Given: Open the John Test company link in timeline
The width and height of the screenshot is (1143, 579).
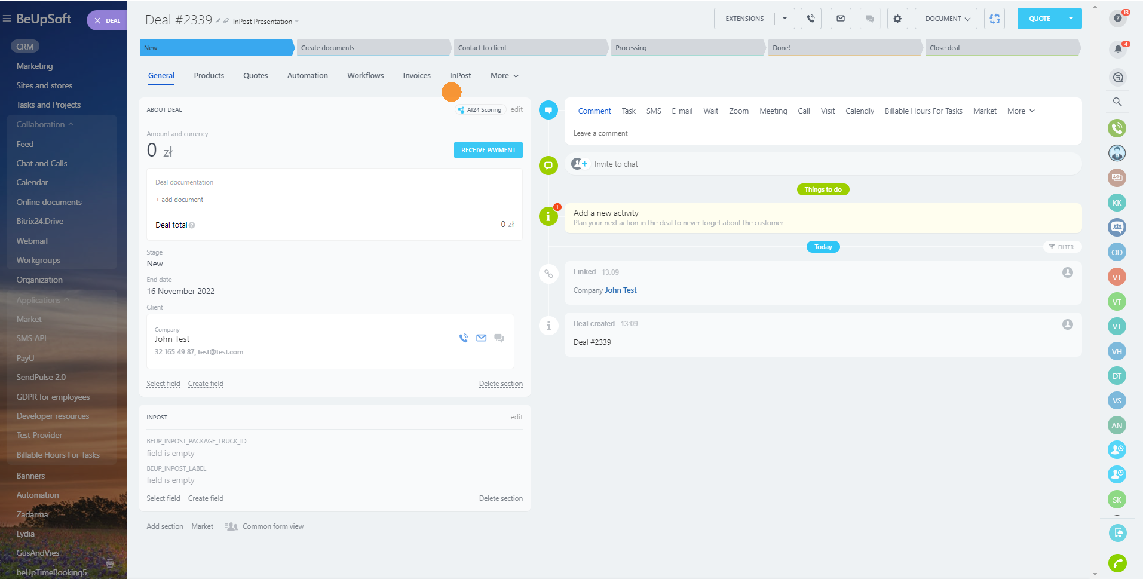Looking at the screenshot, I should 620,290.
